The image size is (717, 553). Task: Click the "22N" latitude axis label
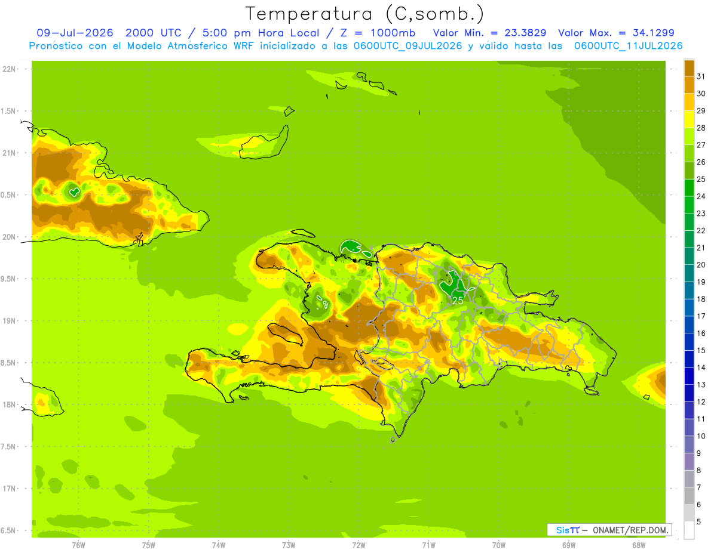click(10, 69)
